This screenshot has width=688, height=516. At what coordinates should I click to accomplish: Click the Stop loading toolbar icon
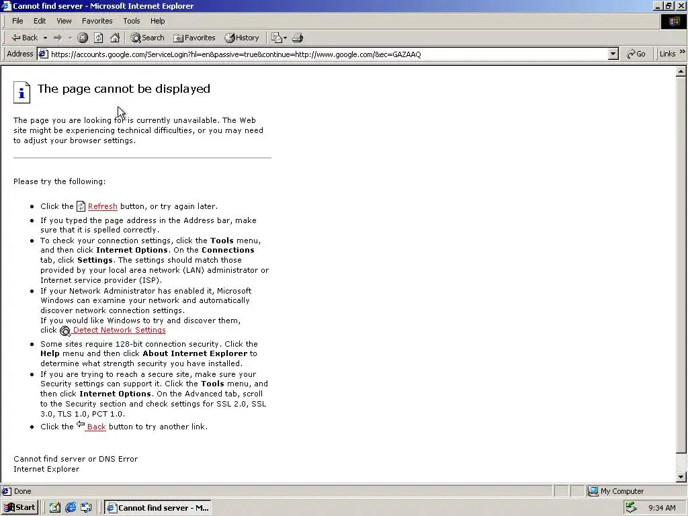(83, 38)
